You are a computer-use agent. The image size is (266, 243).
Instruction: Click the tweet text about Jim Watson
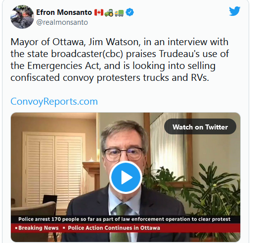point(120,60)
